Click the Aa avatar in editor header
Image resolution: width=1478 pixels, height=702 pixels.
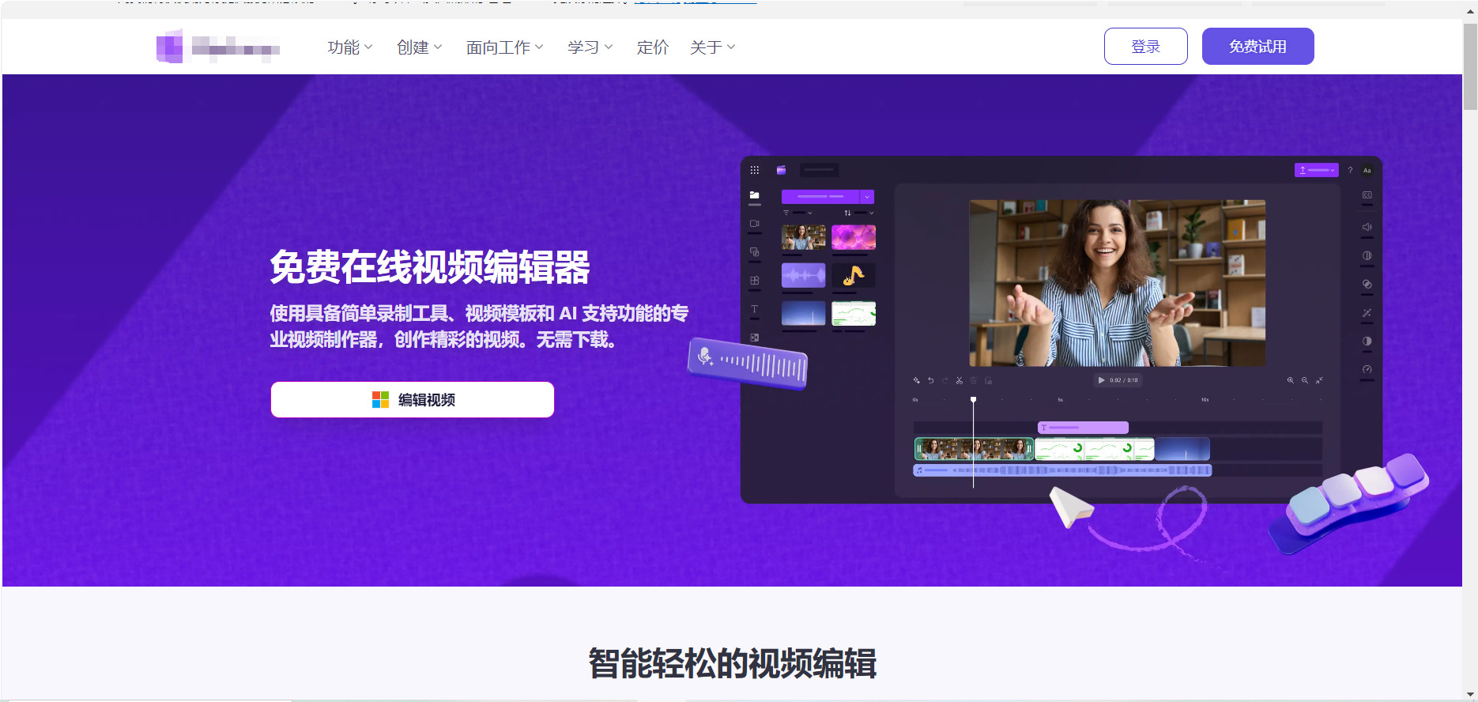(x=1367, y=170)
